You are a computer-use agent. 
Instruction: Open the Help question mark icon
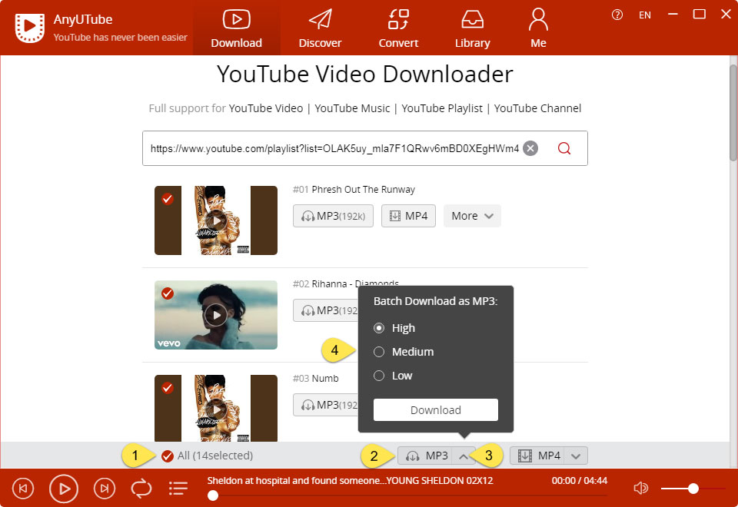[617, 15]
